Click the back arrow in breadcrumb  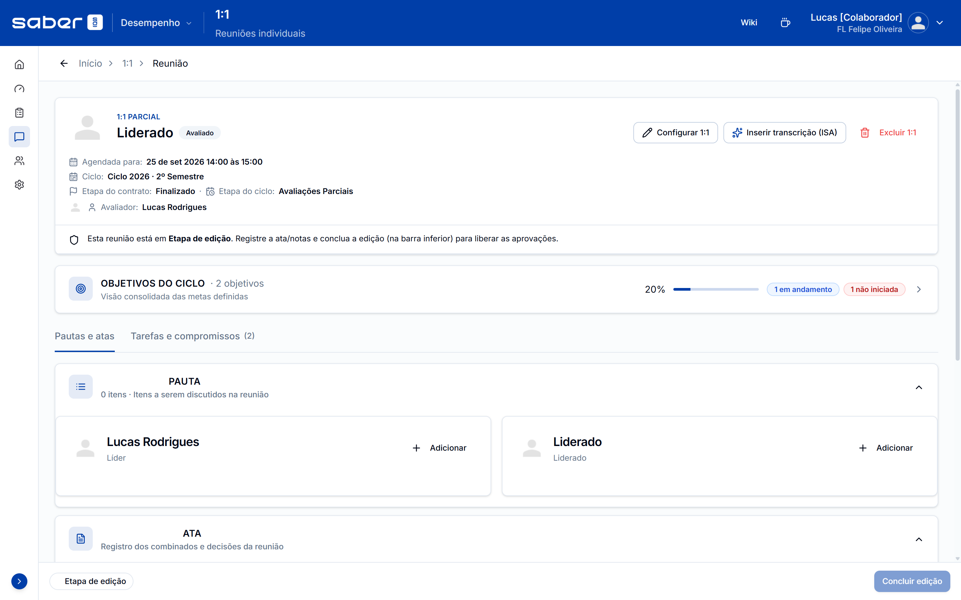pyautogui.click(x=64, y=63)
